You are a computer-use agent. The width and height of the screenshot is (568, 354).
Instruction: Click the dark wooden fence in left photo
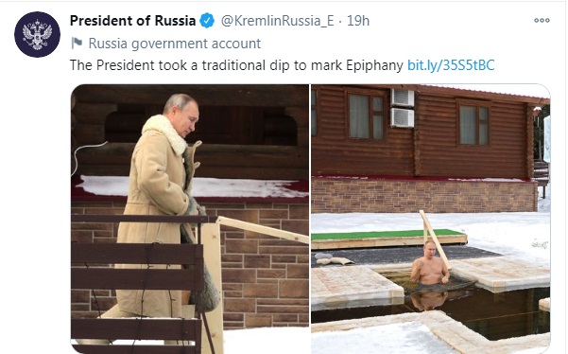[x=137, y=283]
